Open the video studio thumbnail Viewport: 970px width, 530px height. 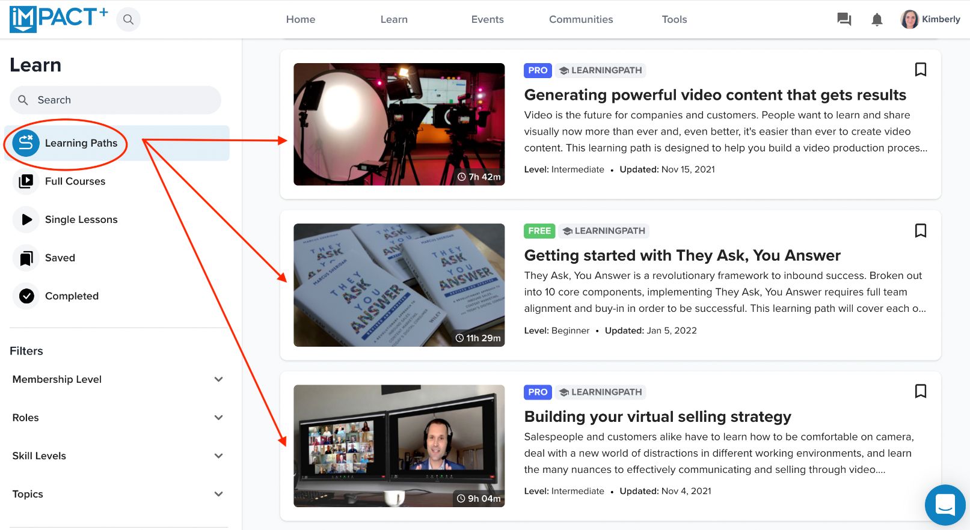point(399,124)
